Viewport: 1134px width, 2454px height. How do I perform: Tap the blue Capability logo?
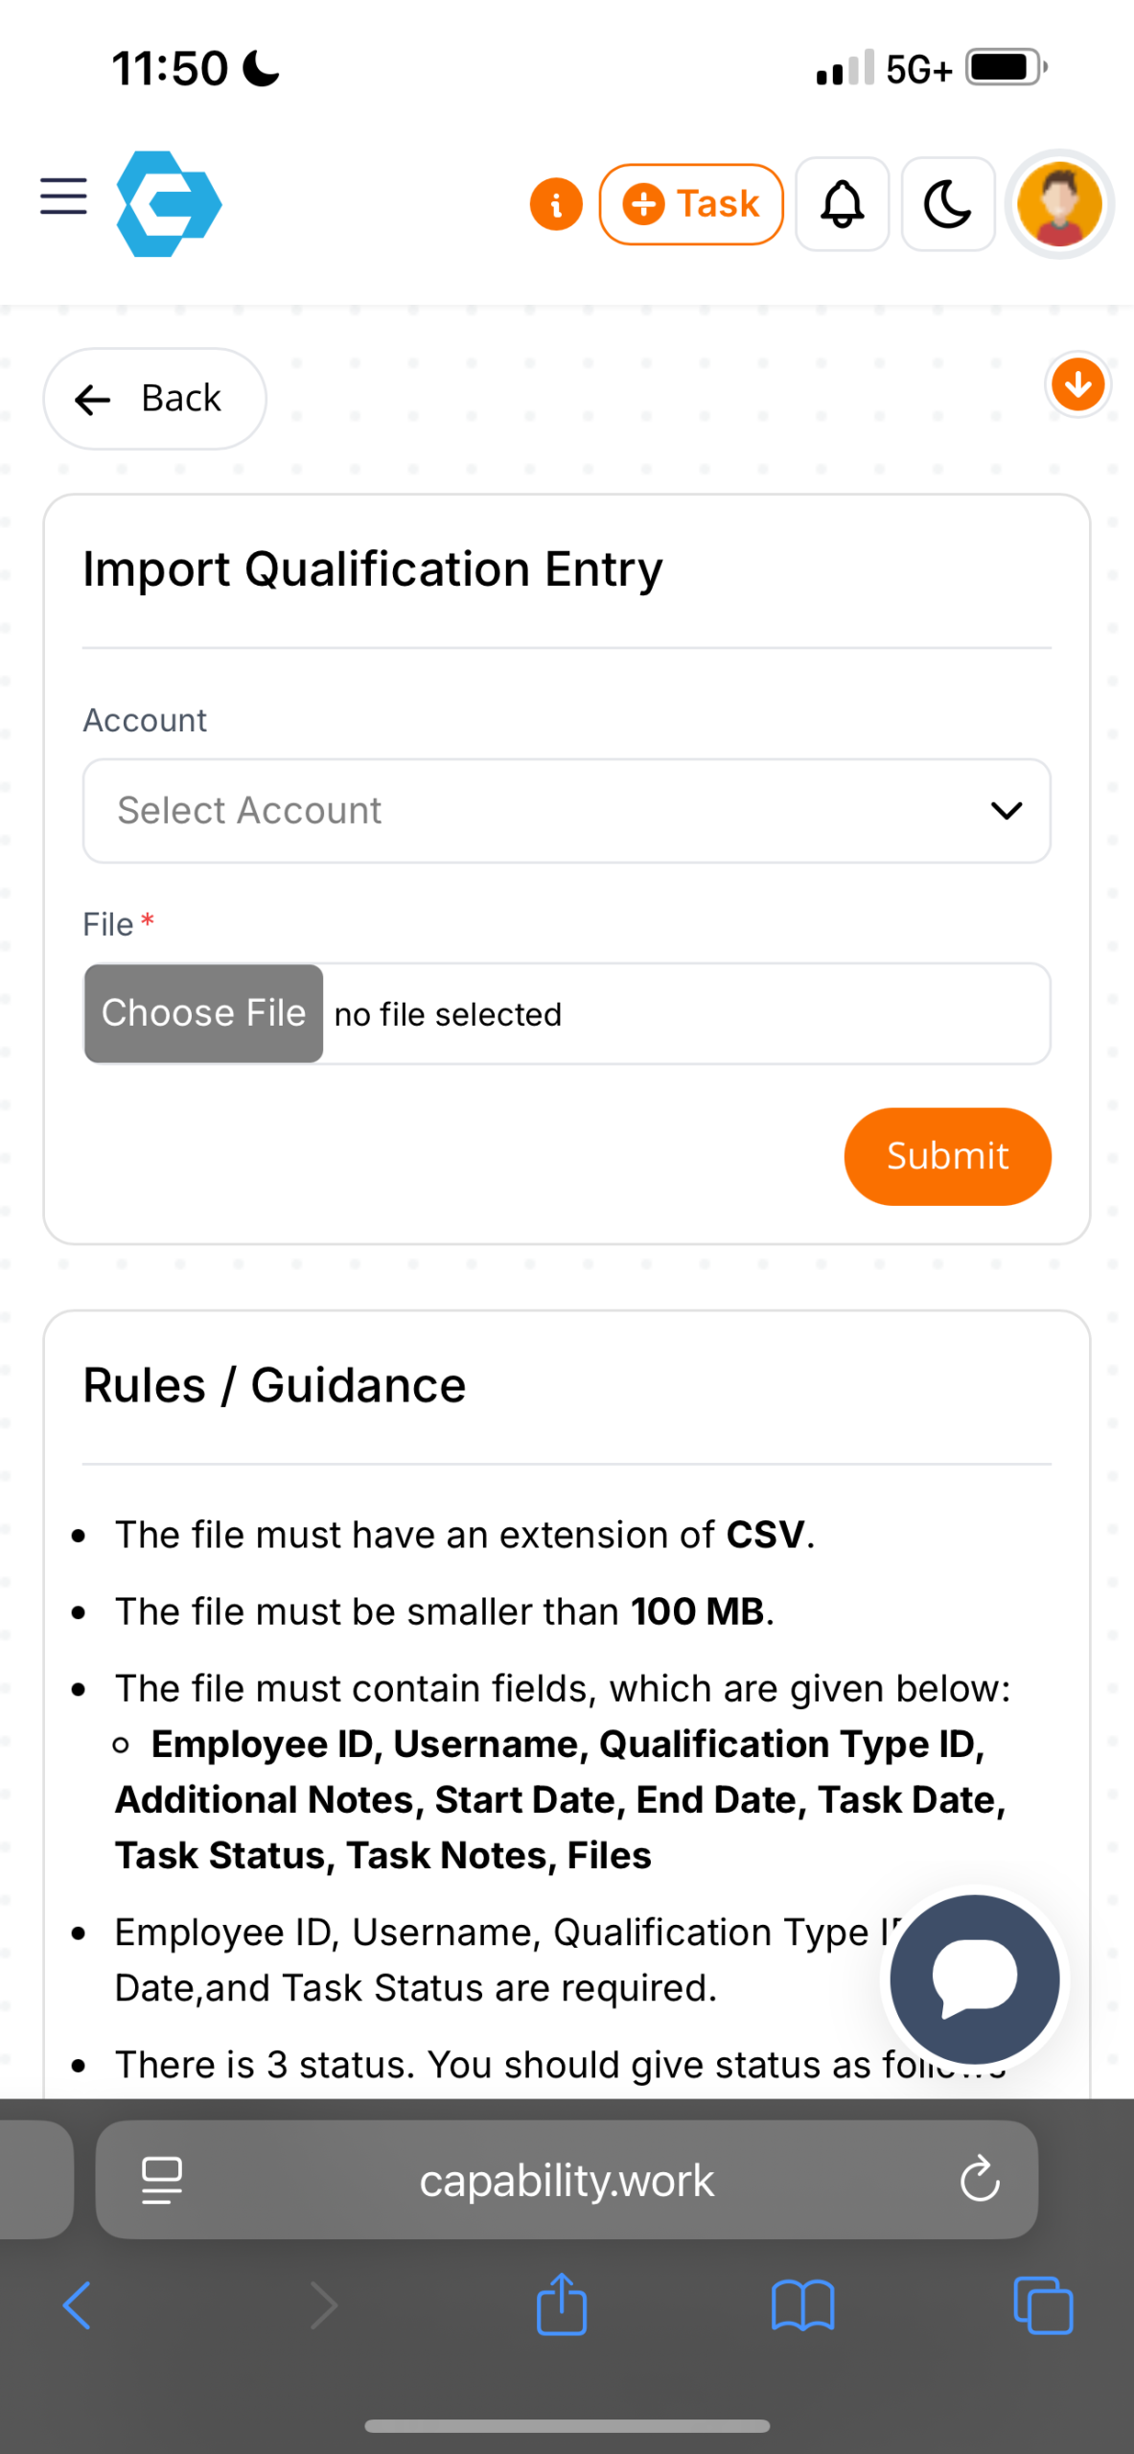click(x=169, y=203)
